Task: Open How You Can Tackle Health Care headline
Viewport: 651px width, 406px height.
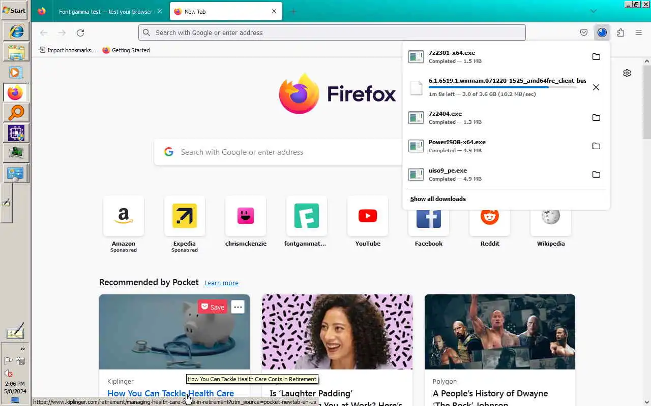Action: tap(170, 393)
